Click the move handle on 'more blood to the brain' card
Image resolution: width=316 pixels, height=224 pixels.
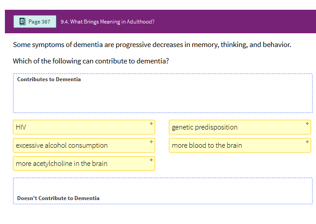pyautogui.click(x=307, y=141)
